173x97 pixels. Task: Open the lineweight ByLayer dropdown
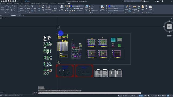pyautogui.click(x=124, y=8)
